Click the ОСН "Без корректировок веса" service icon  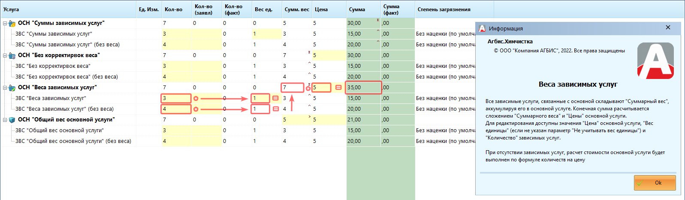(x=12, y=55)
